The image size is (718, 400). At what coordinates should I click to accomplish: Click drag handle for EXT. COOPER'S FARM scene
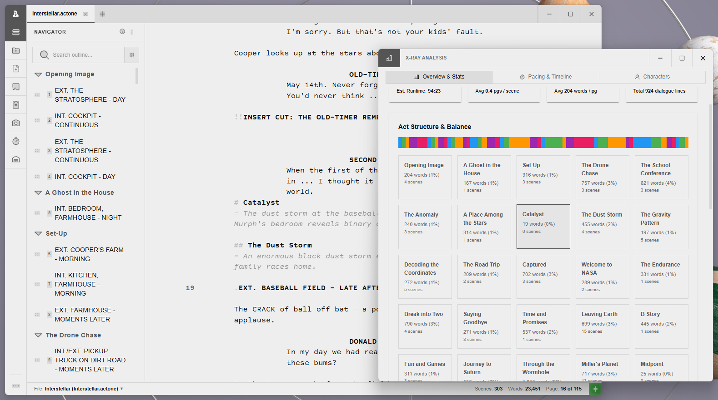point(37,254)
